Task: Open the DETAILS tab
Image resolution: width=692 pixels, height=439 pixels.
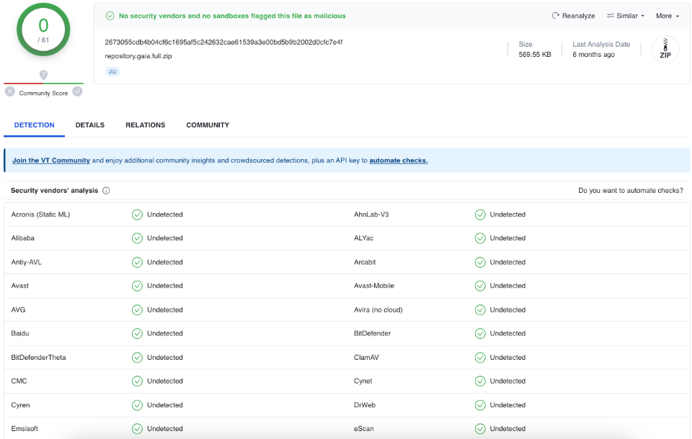Action: click(90, 125)
